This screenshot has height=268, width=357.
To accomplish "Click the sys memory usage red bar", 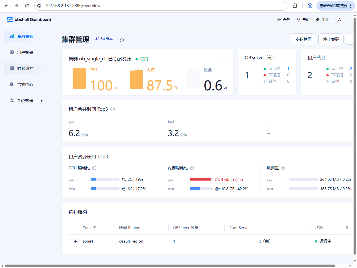I will [x=200, y=179].
